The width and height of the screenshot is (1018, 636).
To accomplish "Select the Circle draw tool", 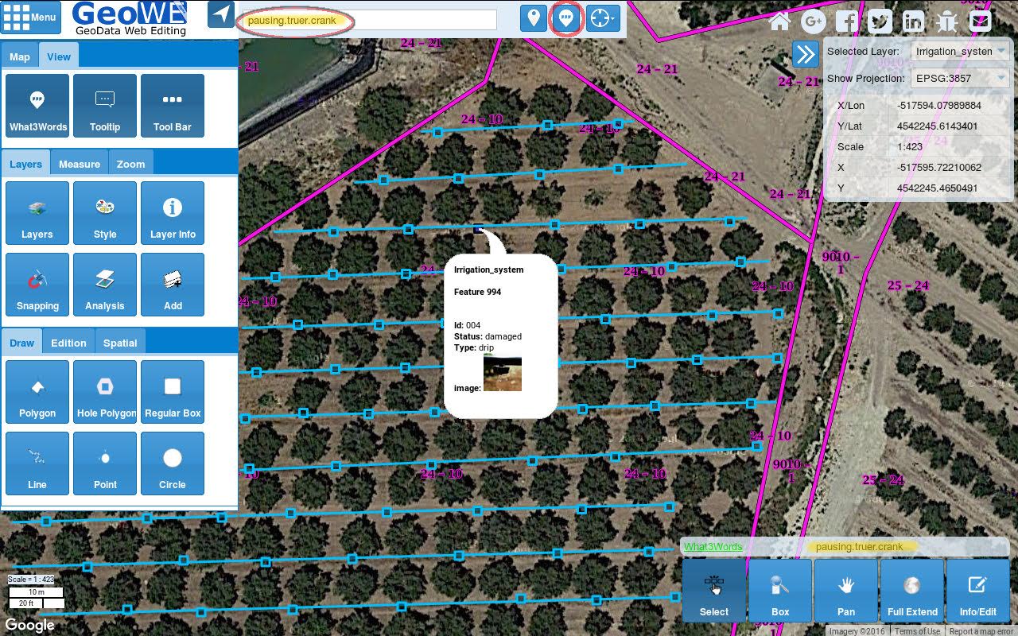I will 173,463.
